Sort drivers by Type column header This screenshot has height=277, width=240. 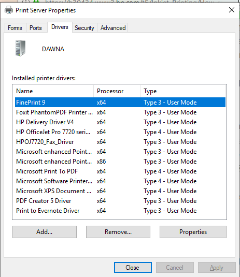coord(182,91)
